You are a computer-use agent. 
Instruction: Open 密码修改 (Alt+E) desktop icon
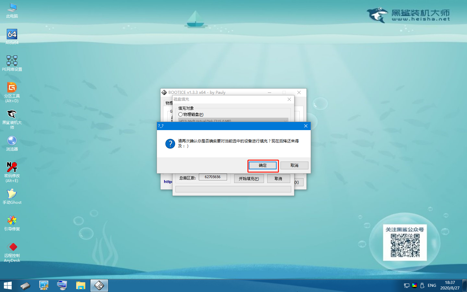point(12,172)
